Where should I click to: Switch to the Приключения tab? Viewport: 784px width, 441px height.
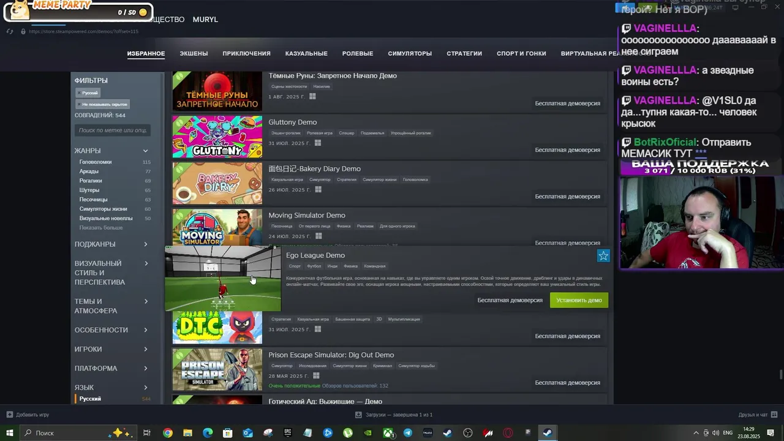(x=246, y=53)
